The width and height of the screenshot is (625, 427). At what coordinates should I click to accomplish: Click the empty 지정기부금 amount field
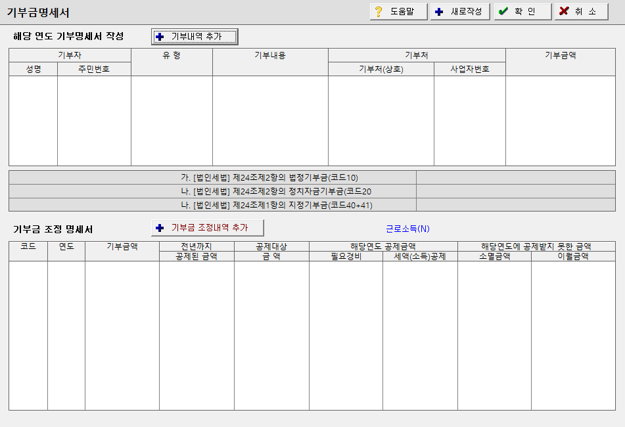click(x=516, y=205)
